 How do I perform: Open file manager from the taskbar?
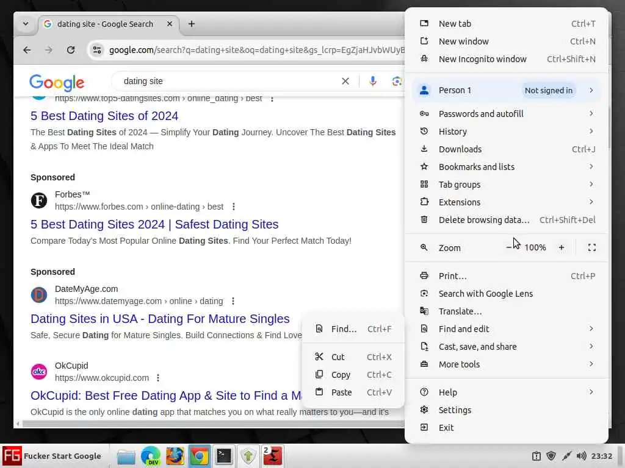click(x=126, y=456)
